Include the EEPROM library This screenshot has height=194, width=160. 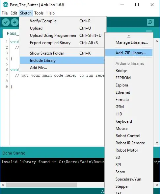pyautogui.click(x=129, y=78)
